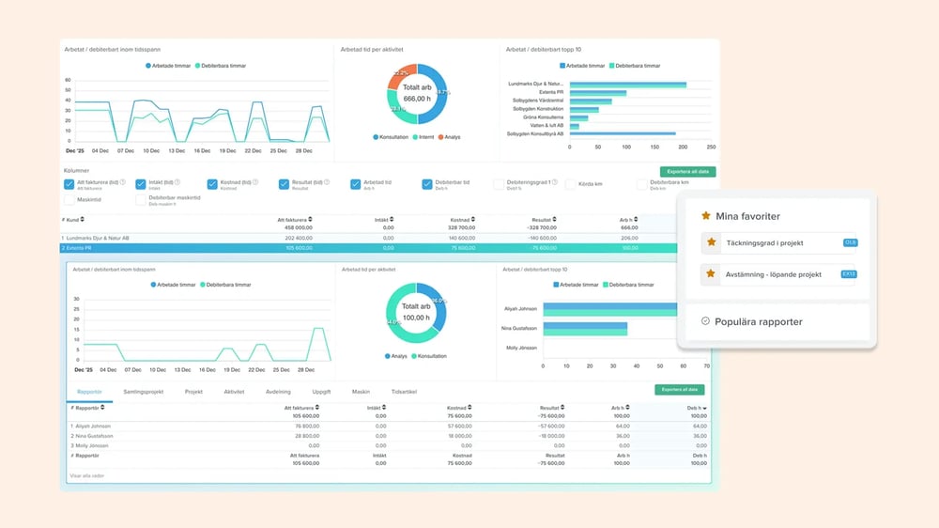
Task: Toggle descending sort arrow on Deb h column
Action: (x=704, y=408)
